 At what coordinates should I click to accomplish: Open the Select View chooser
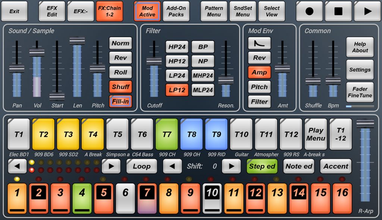pos(272,11)
